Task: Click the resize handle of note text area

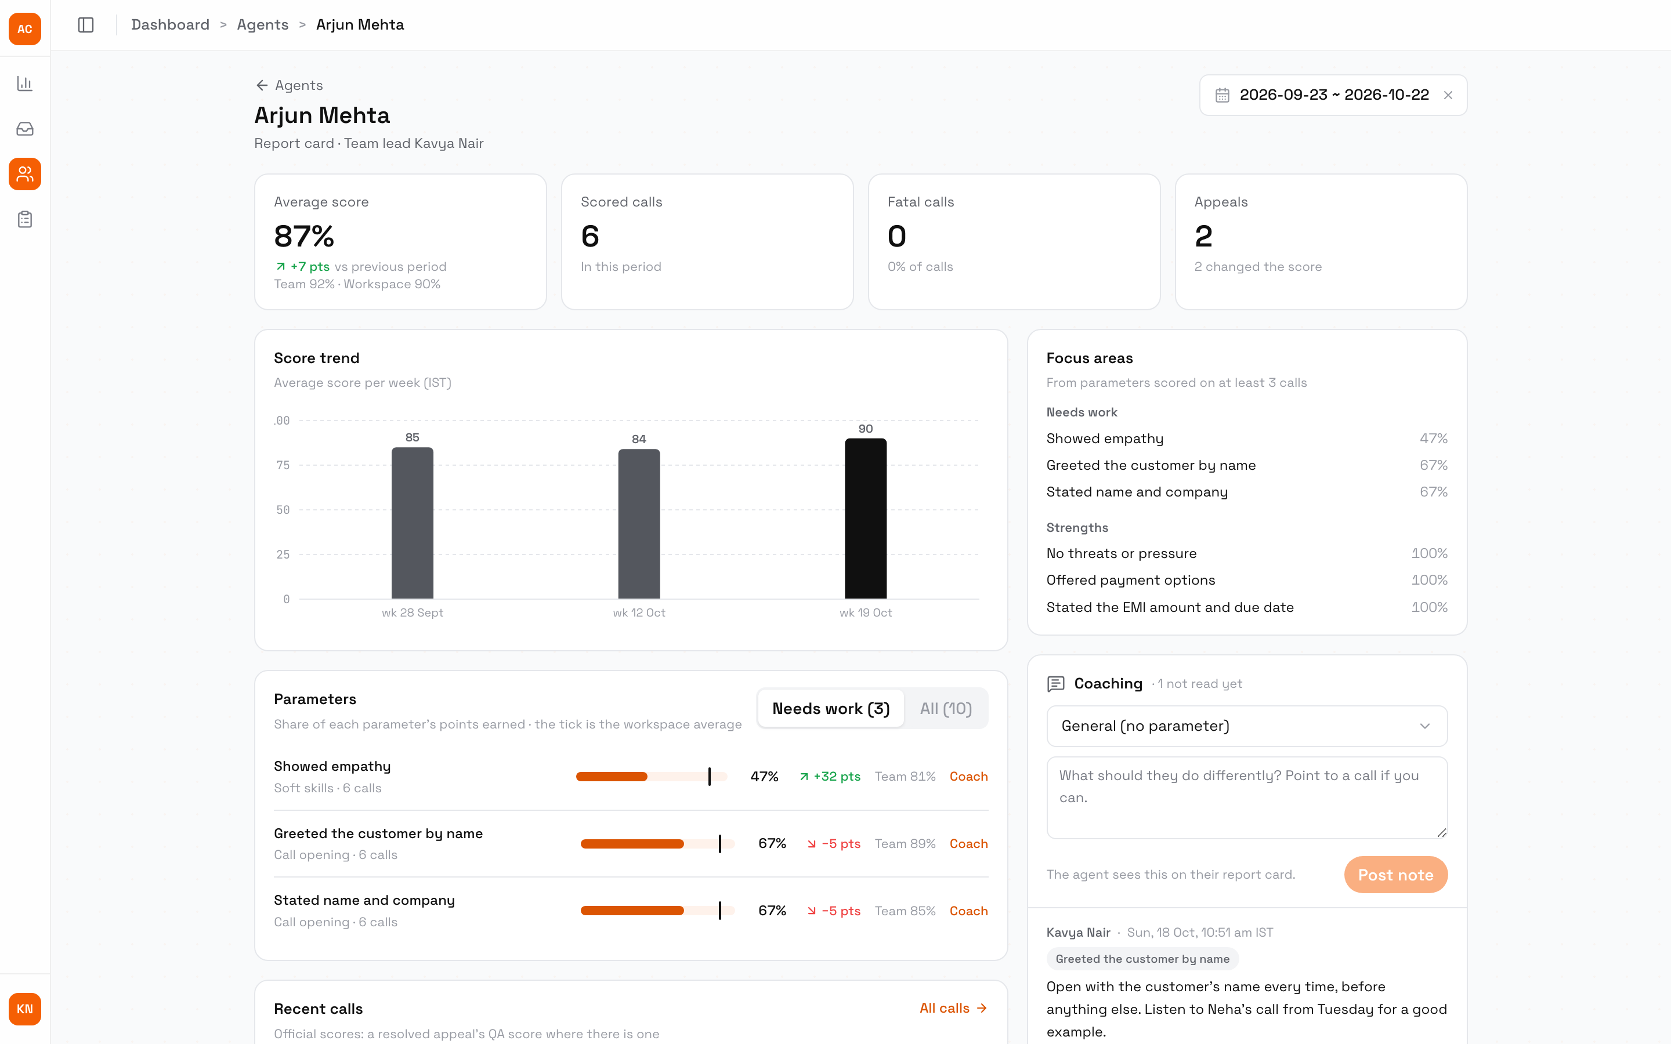Action: 1441,833
